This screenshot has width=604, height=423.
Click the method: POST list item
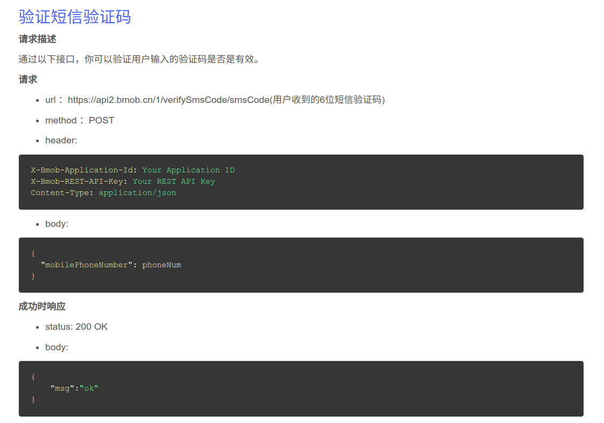(x=80, y=120)
